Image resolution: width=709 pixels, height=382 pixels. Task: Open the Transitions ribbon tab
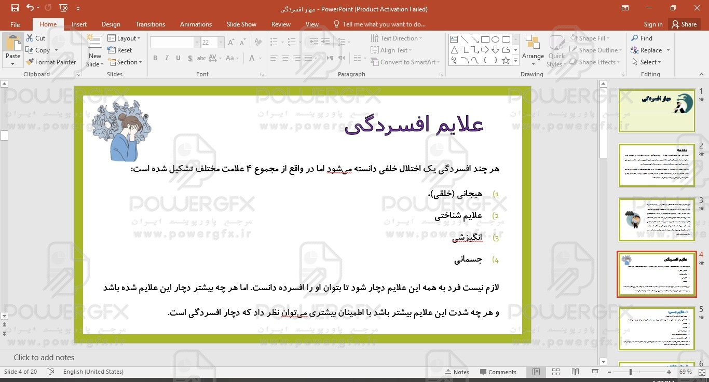pyautogui.click(x=150, y=24)
